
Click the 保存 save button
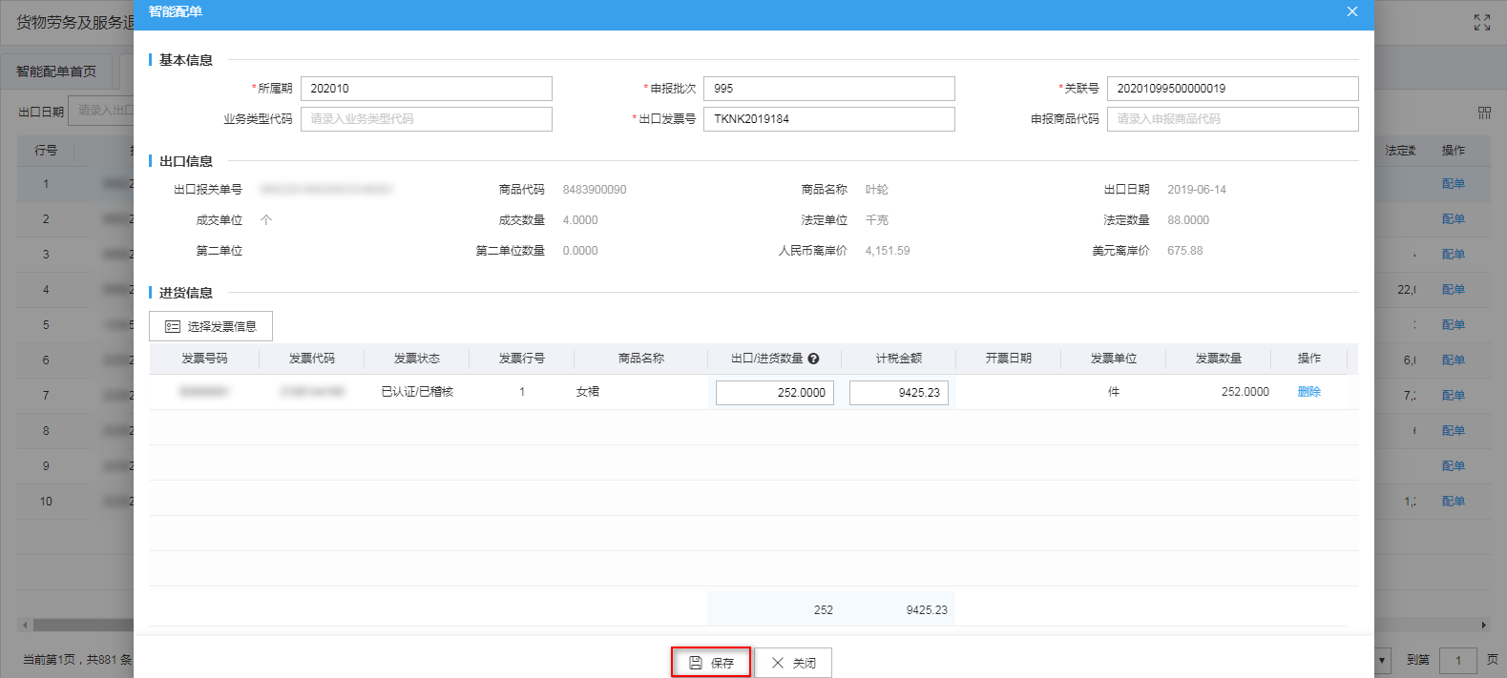coord(711,663)
